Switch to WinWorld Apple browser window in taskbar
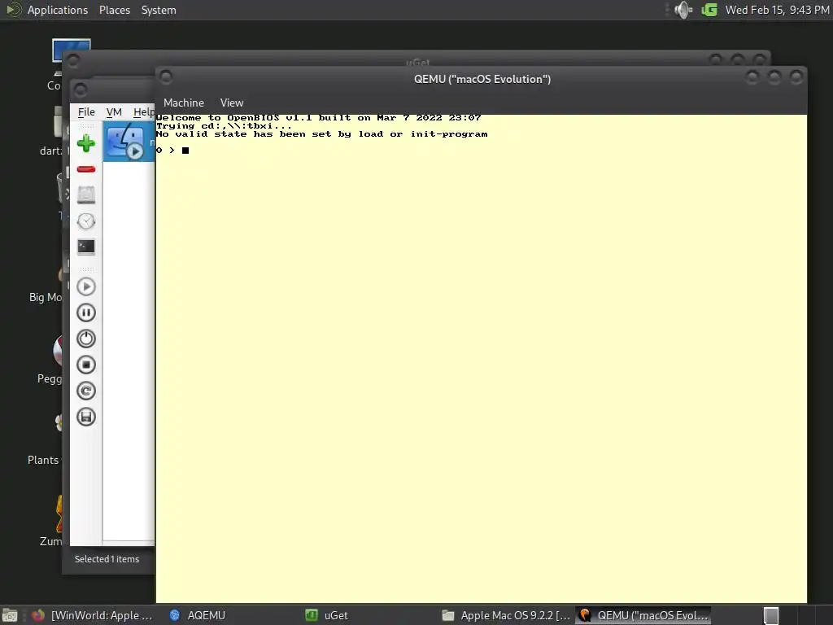This screenshot has height=625, width=833. coord(92,615)
